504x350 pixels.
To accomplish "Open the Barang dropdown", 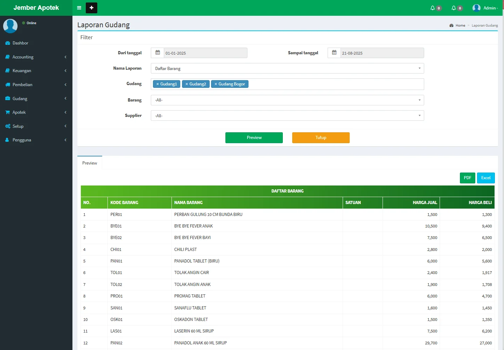I will (x=287, y=100).
